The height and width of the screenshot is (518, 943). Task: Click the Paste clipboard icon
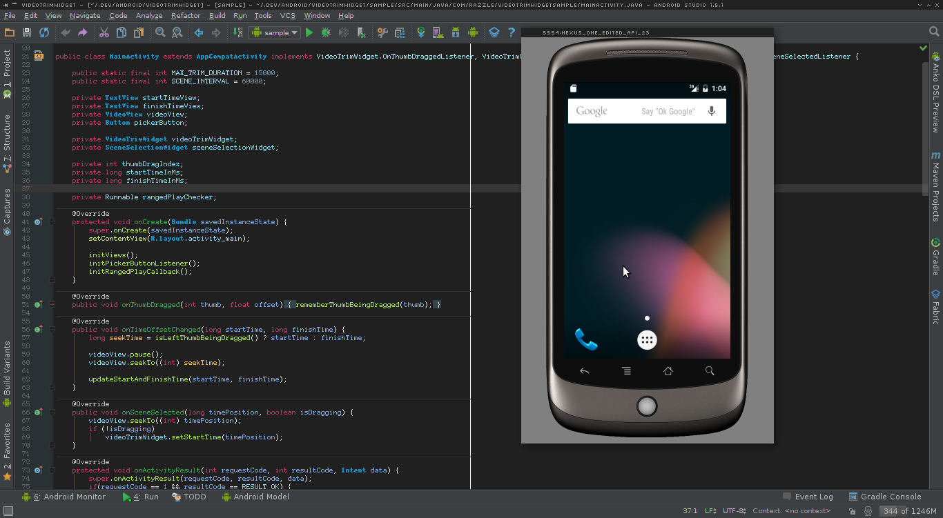[x=139, y=32]
